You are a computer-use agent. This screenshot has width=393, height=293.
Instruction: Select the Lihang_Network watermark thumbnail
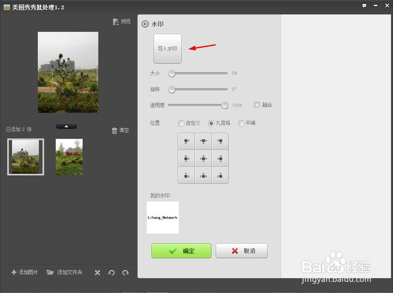tap(162, 218)
